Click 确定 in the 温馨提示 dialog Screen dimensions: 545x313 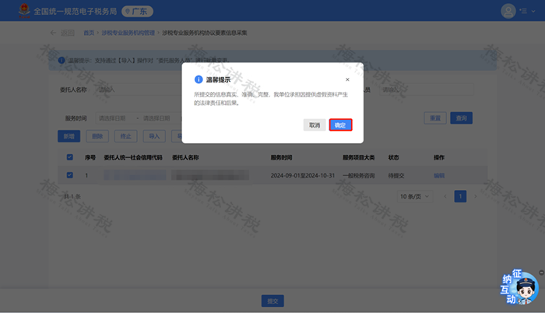tap(340, 125)
